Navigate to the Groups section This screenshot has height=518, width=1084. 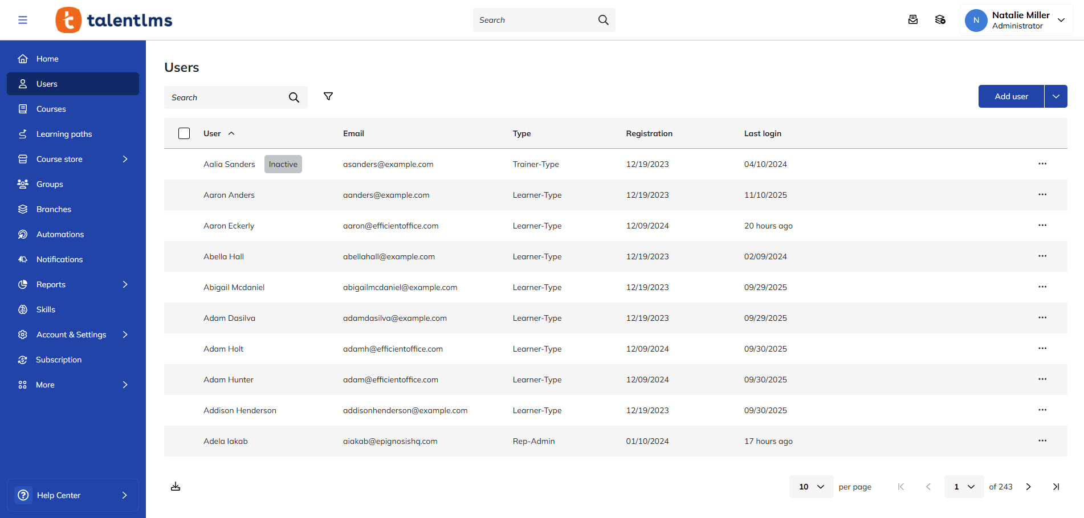click(x=49, y=183)
